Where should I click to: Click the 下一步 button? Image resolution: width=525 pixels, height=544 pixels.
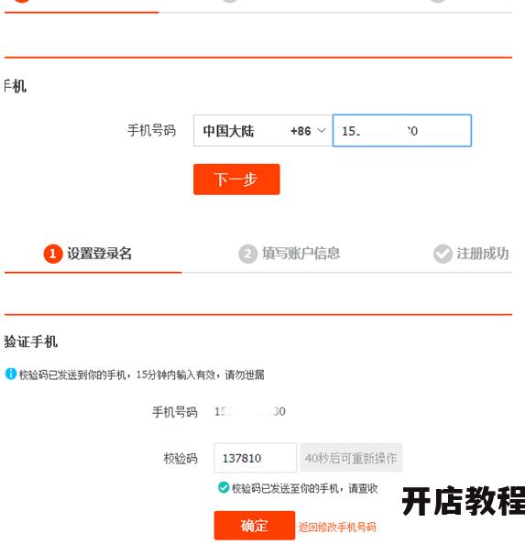point(236,180)
